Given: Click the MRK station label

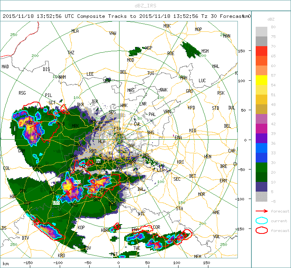Looking at the screenshot, I should 75,126.
